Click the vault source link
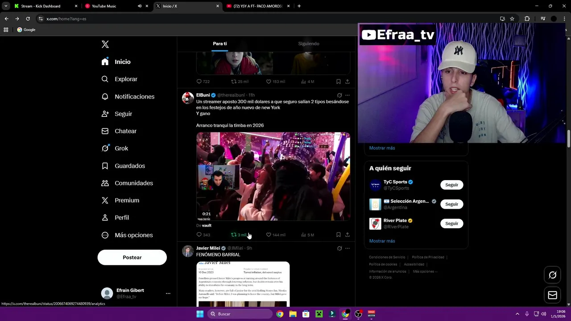 point(207,226)
